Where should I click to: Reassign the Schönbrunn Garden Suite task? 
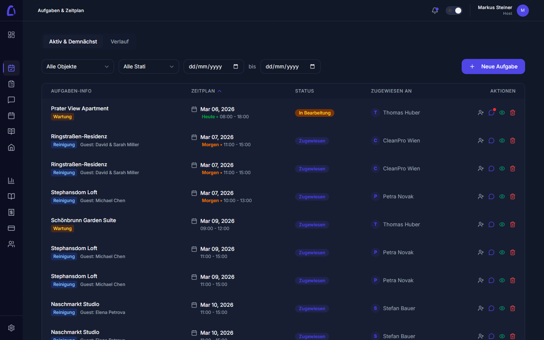pos(481,224)
